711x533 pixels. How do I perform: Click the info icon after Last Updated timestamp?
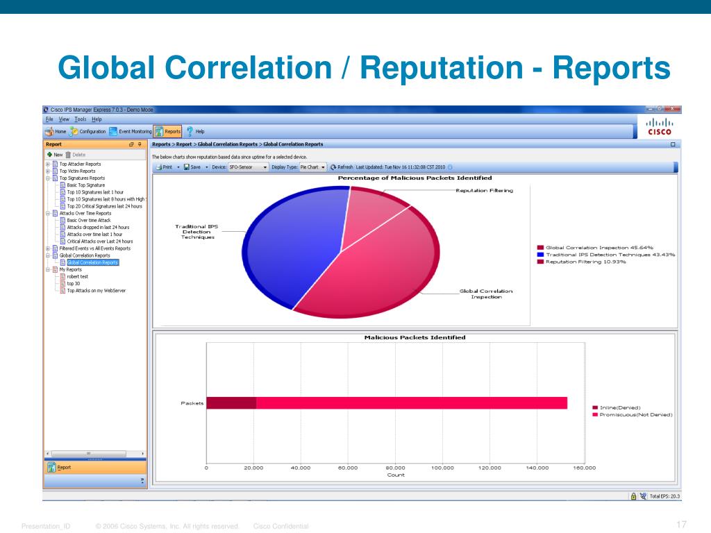pyautogui.click(x=450, y=167)
